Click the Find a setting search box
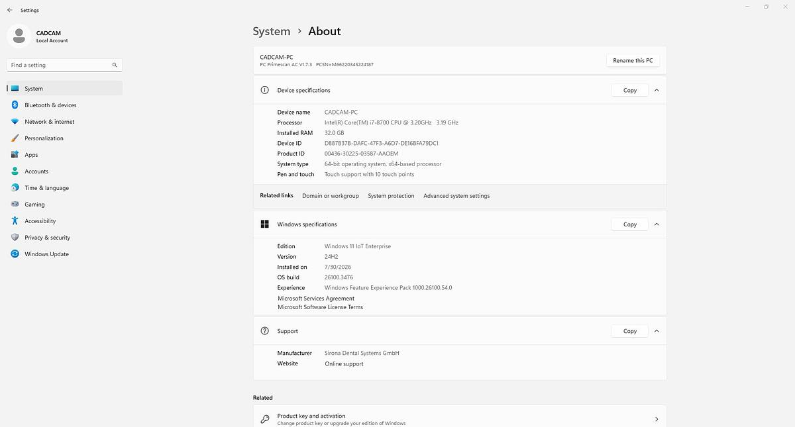This screenshot has width=795, height=427. click(x=64, y=65)
